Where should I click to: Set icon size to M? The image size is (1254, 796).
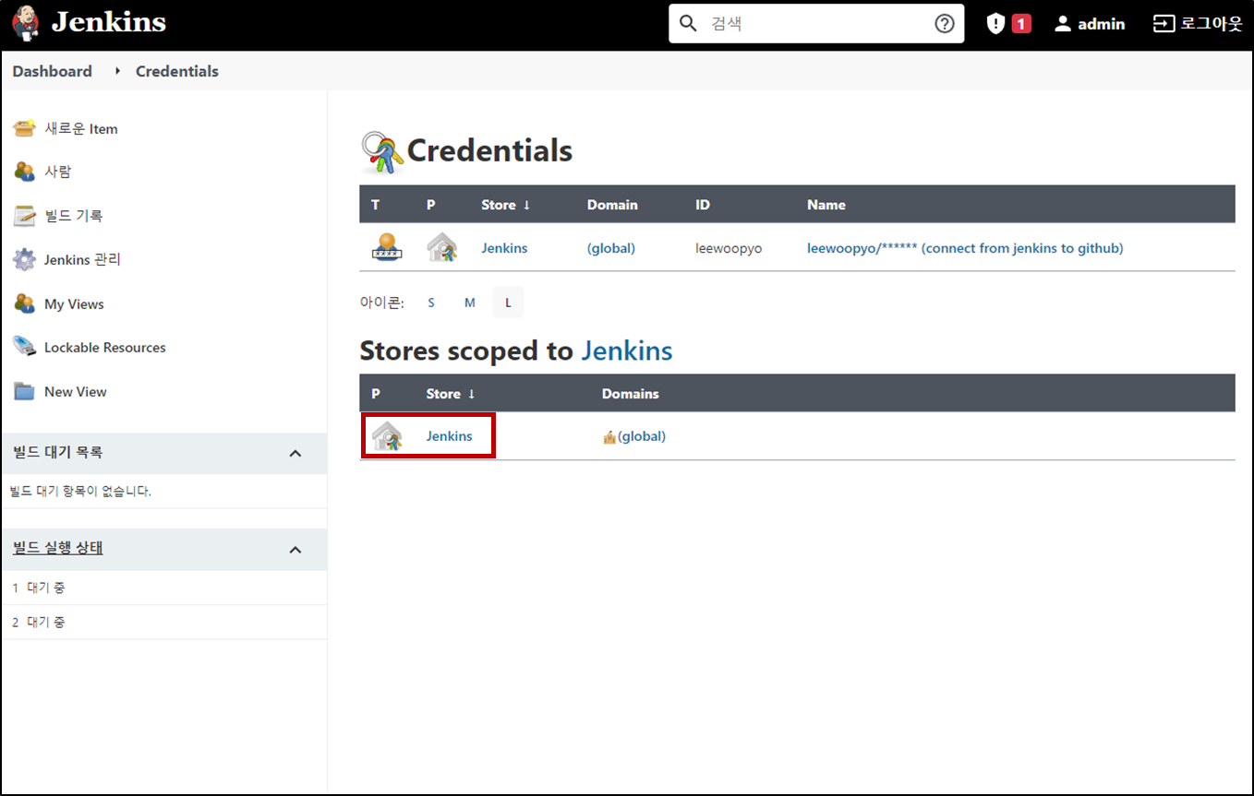(470, 303)
